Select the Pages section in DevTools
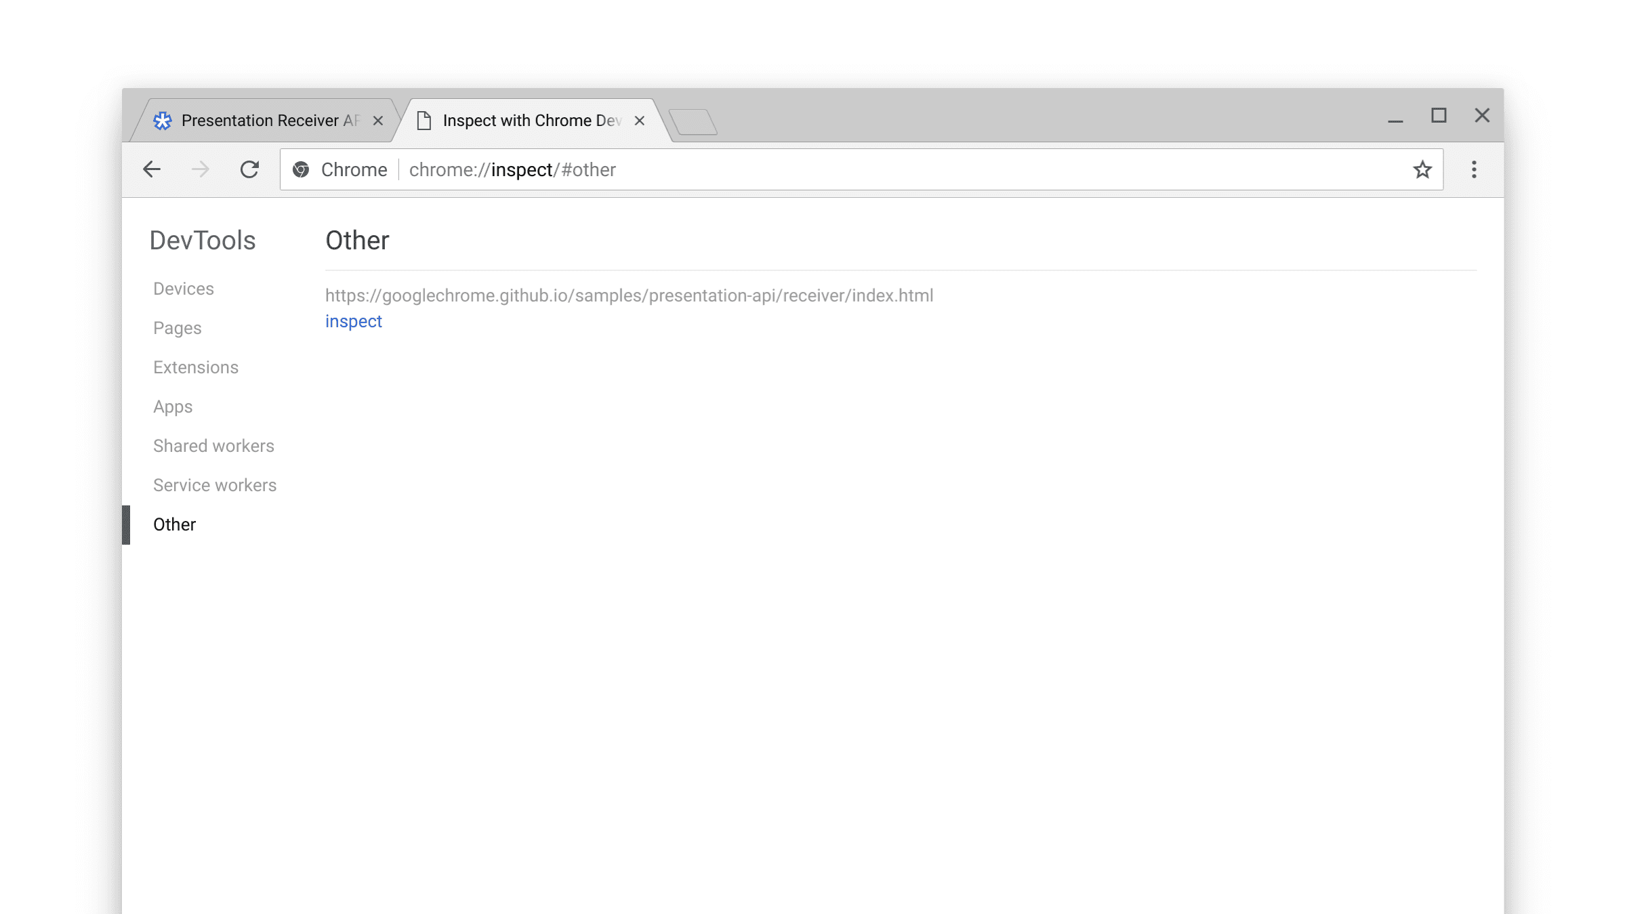This screenshot has height=914, width=1625. click(176, 327)
